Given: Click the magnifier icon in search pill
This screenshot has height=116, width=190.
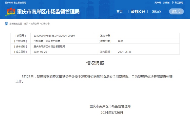Looking at the screenshot, I should (x=180, y=11).
